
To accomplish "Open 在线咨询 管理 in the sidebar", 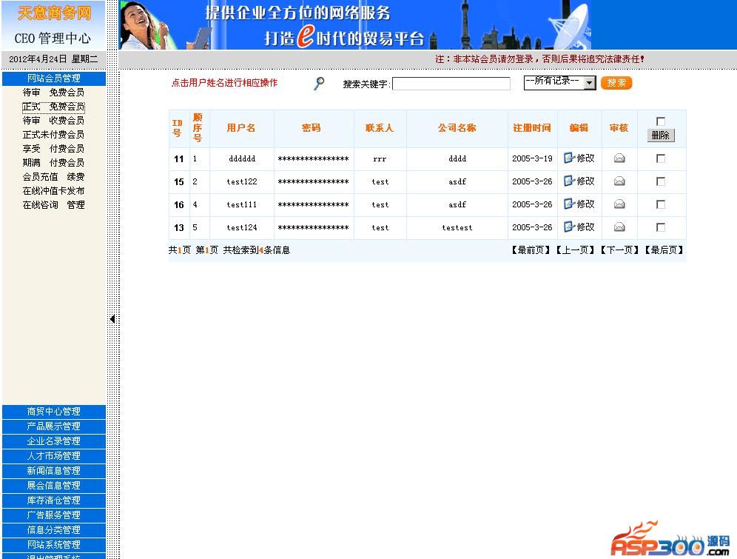I will tap(53, 205).
